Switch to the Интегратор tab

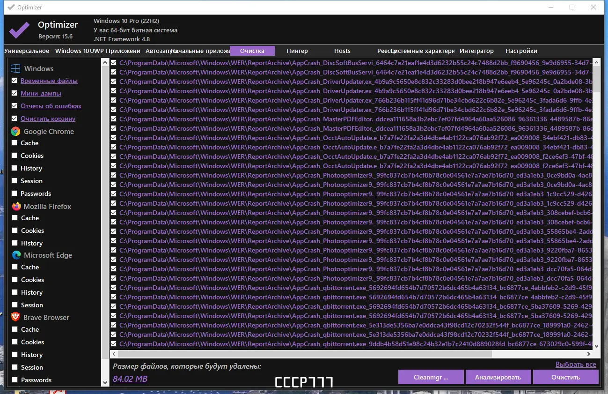[476, 51]
